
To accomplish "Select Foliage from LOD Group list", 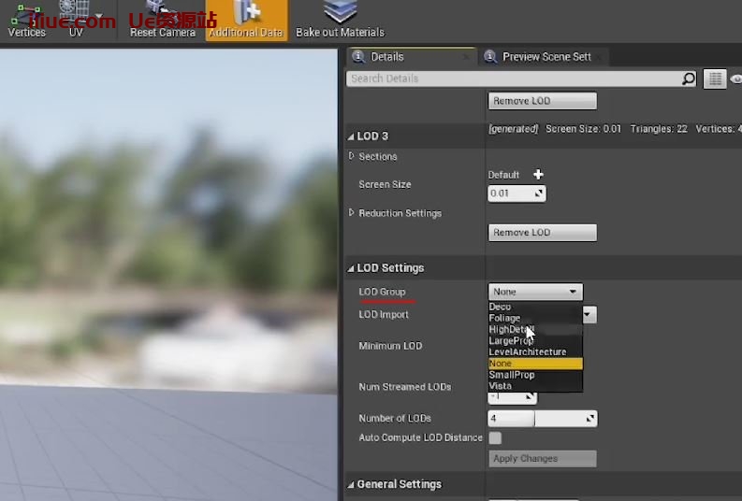I will click(x=535, y=318).
